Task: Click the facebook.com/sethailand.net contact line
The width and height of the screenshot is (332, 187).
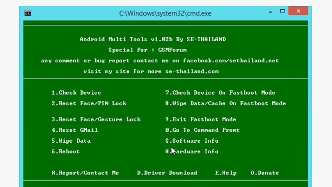Action: coord(160,61)
